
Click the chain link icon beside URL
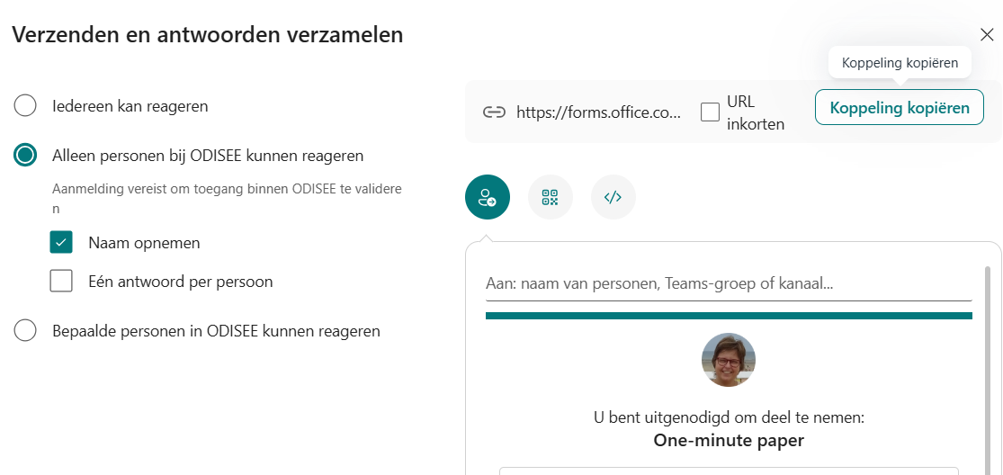pos(494,112)
